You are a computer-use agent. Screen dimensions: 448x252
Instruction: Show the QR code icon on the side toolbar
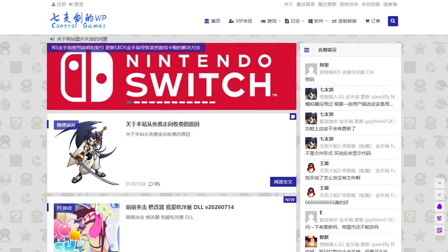coord(439,230)
